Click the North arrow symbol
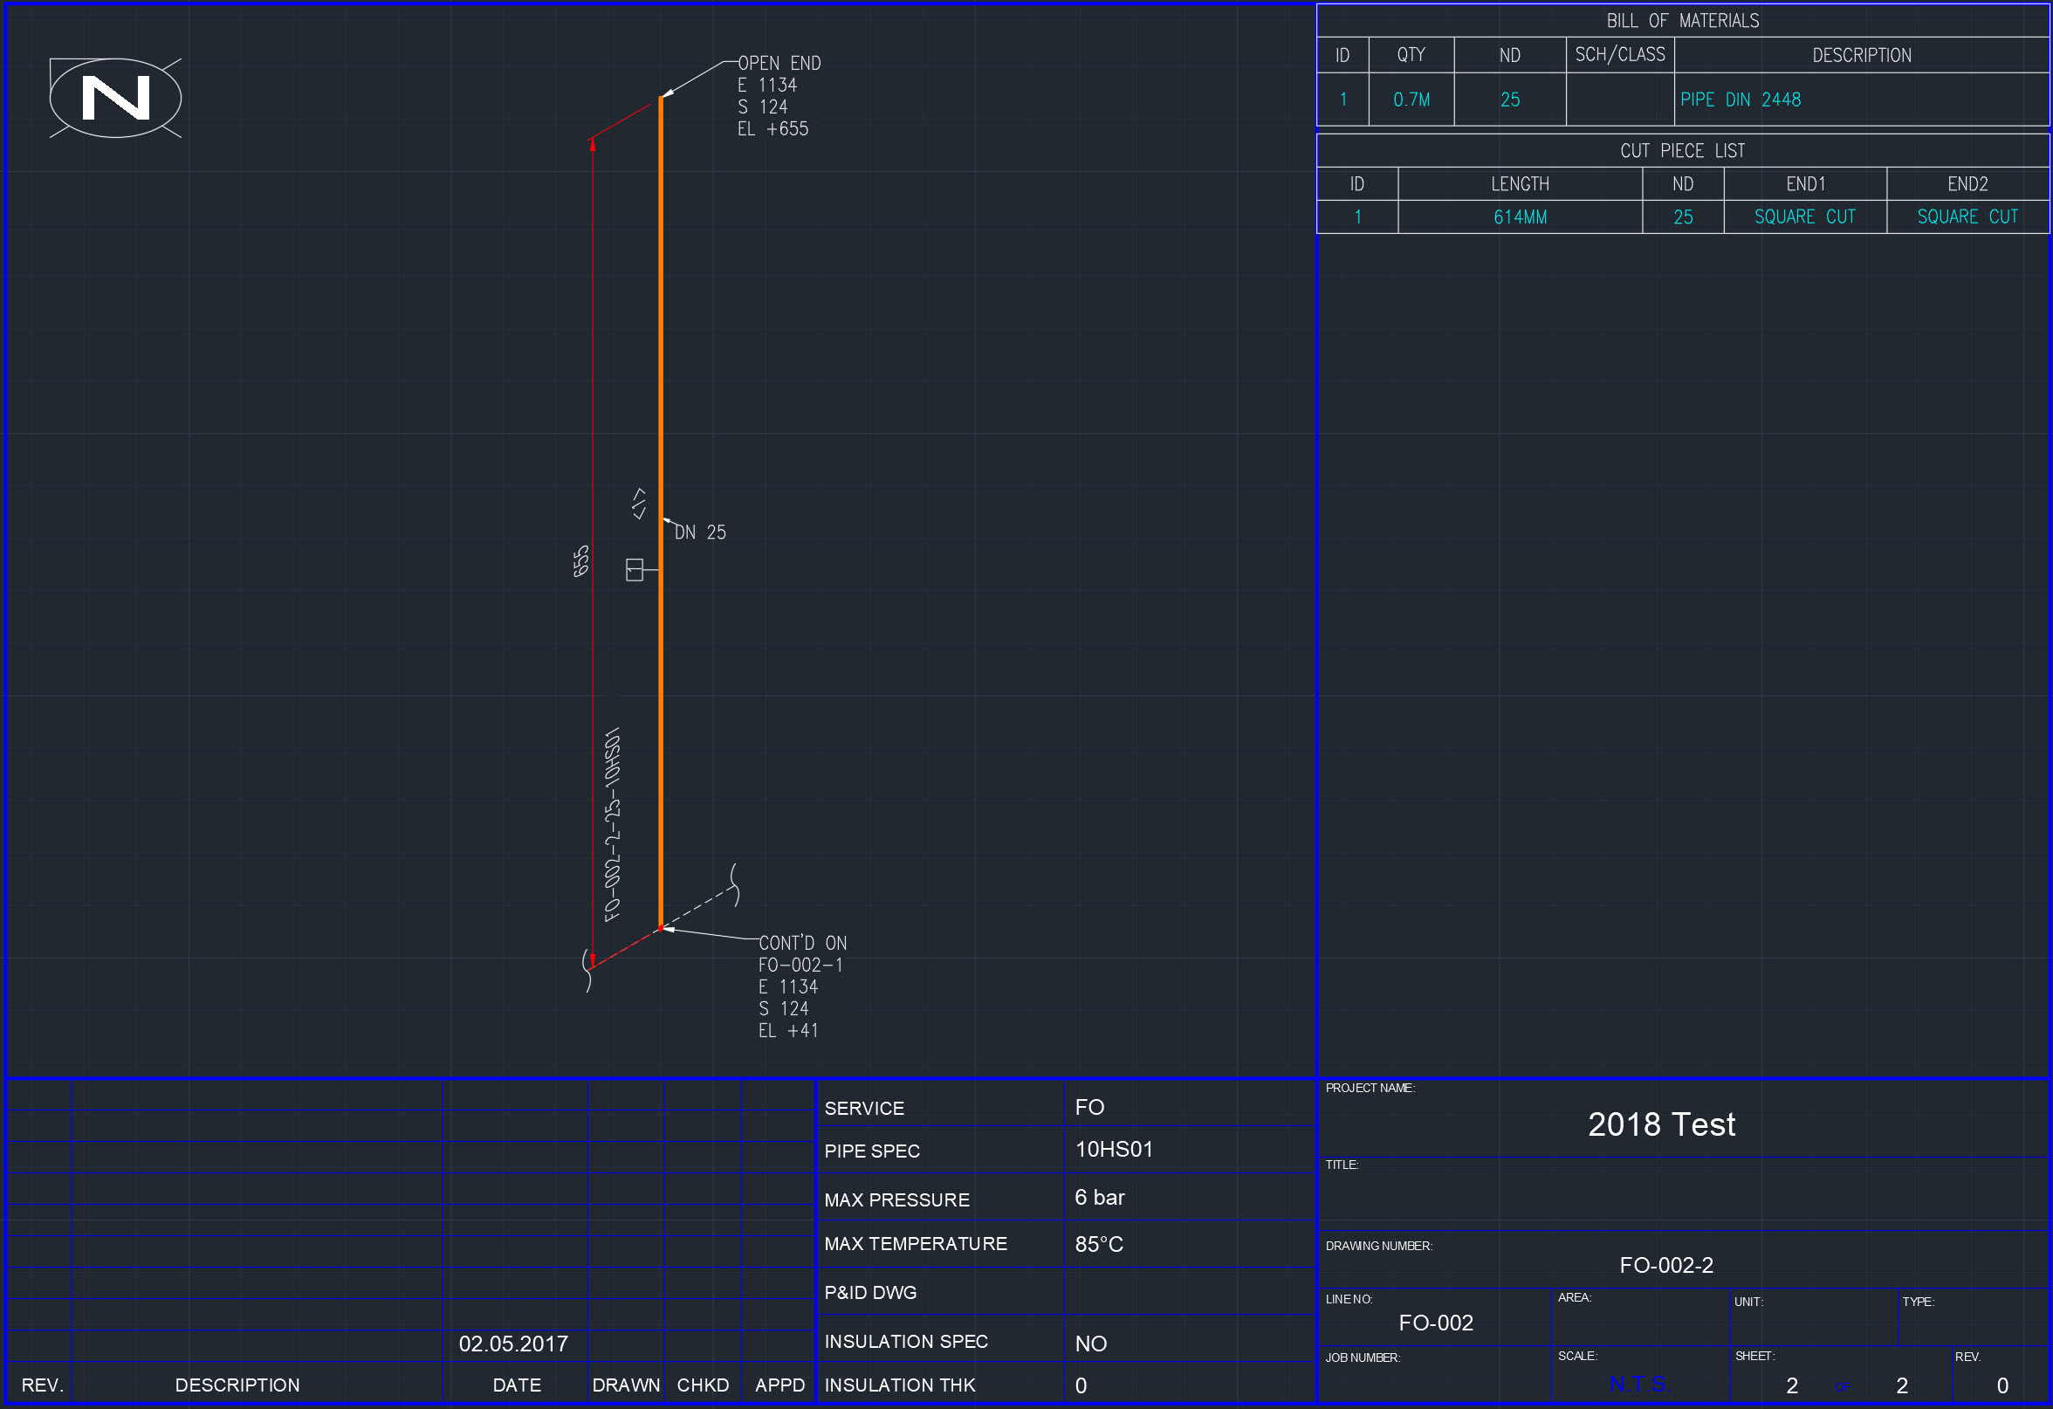Viewport: 2053px width, 1409px height. coord(115,97)
